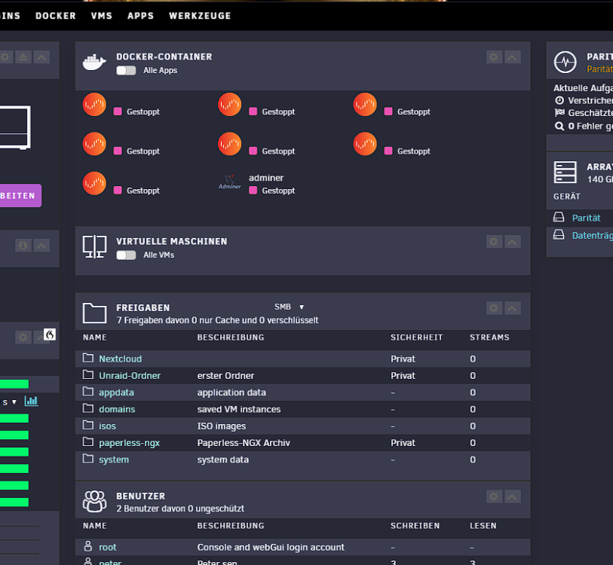
Task: Click folder icon beside Nextcloud
Action: [88, 358]
